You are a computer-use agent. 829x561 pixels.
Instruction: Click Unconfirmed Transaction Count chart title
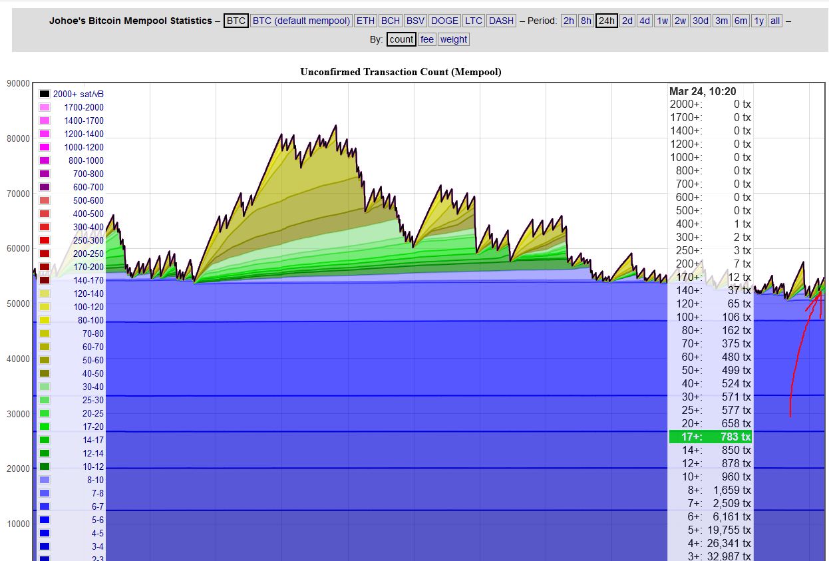point(401,71)
